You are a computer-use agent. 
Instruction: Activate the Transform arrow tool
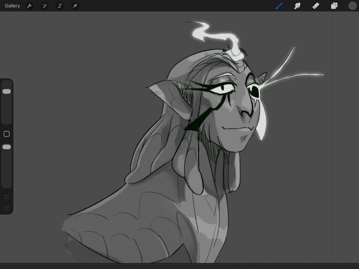coord(75,6)
